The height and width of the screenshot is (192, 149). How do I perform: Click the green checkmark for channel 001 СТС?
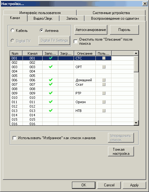[51, 58]
